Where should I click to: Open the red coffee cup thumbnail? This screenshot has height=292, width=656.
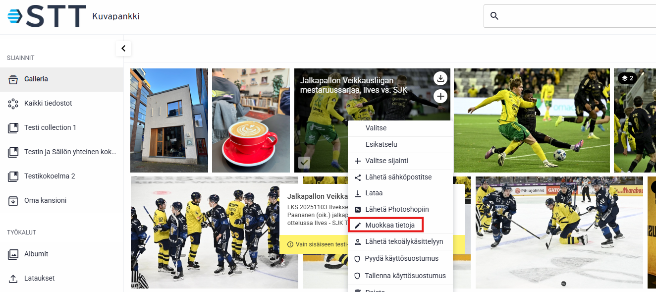click(251, 120)
